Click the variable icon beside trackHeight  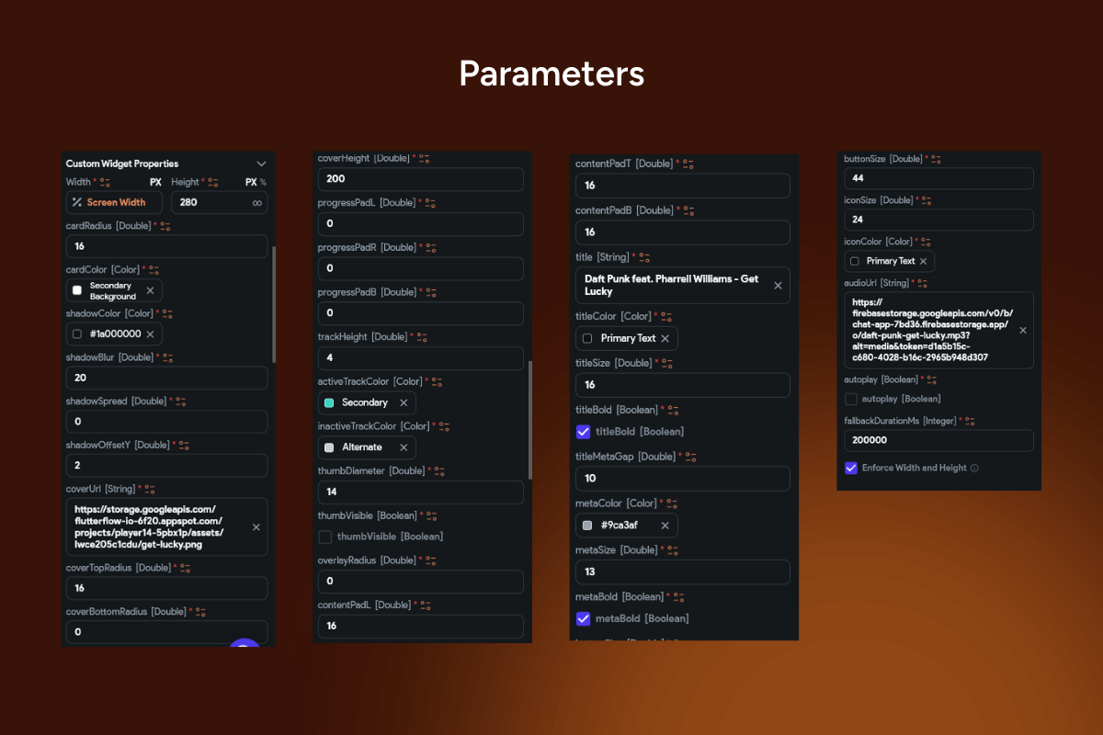[425, 337]
